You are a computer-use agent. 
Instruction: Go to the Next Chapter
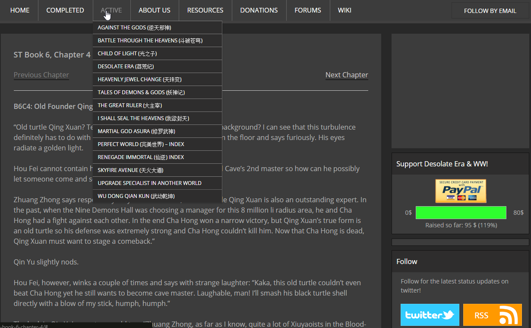tap(347, 75)
